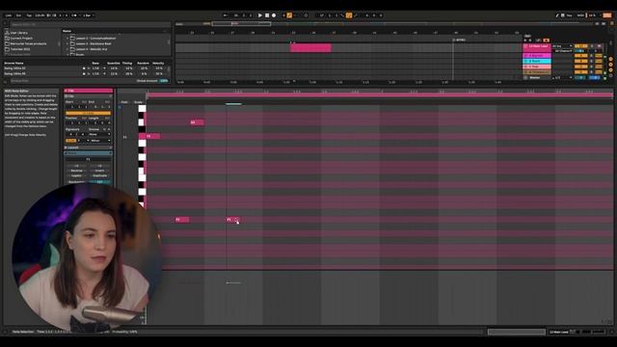Image resolution: width=617 pixels, height=347 pixels.
Task: Toggle the metronome button
Action: click(74, 15)
